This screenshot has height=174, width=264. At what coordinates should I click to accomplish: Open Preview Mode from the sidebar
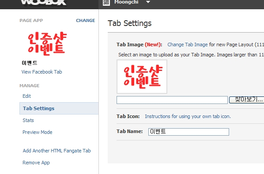coord(38,132)
